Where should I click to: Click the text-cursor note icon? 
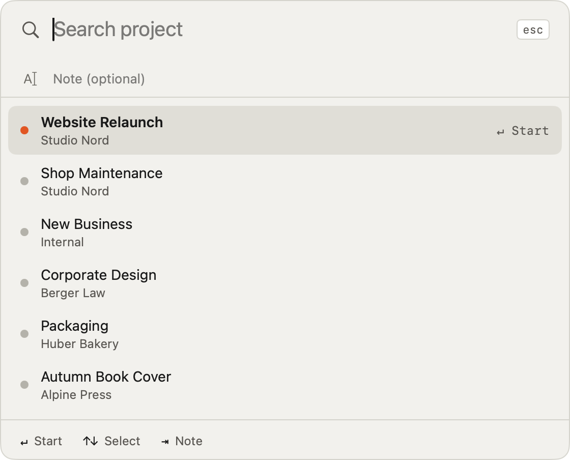pyautogui.click(x=31, y=79)
